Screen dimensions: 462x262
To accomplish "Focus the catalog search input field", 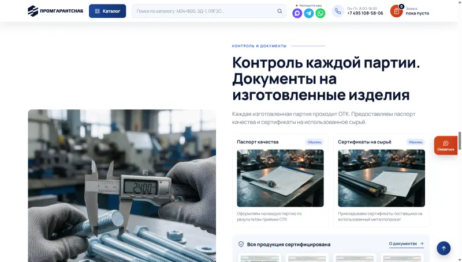I will tap(209, 11).
